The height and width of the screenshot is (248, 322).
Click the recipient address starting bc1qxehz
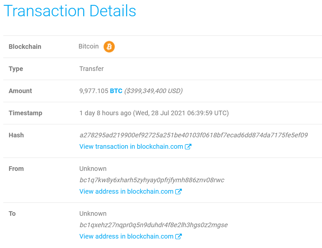154,225
